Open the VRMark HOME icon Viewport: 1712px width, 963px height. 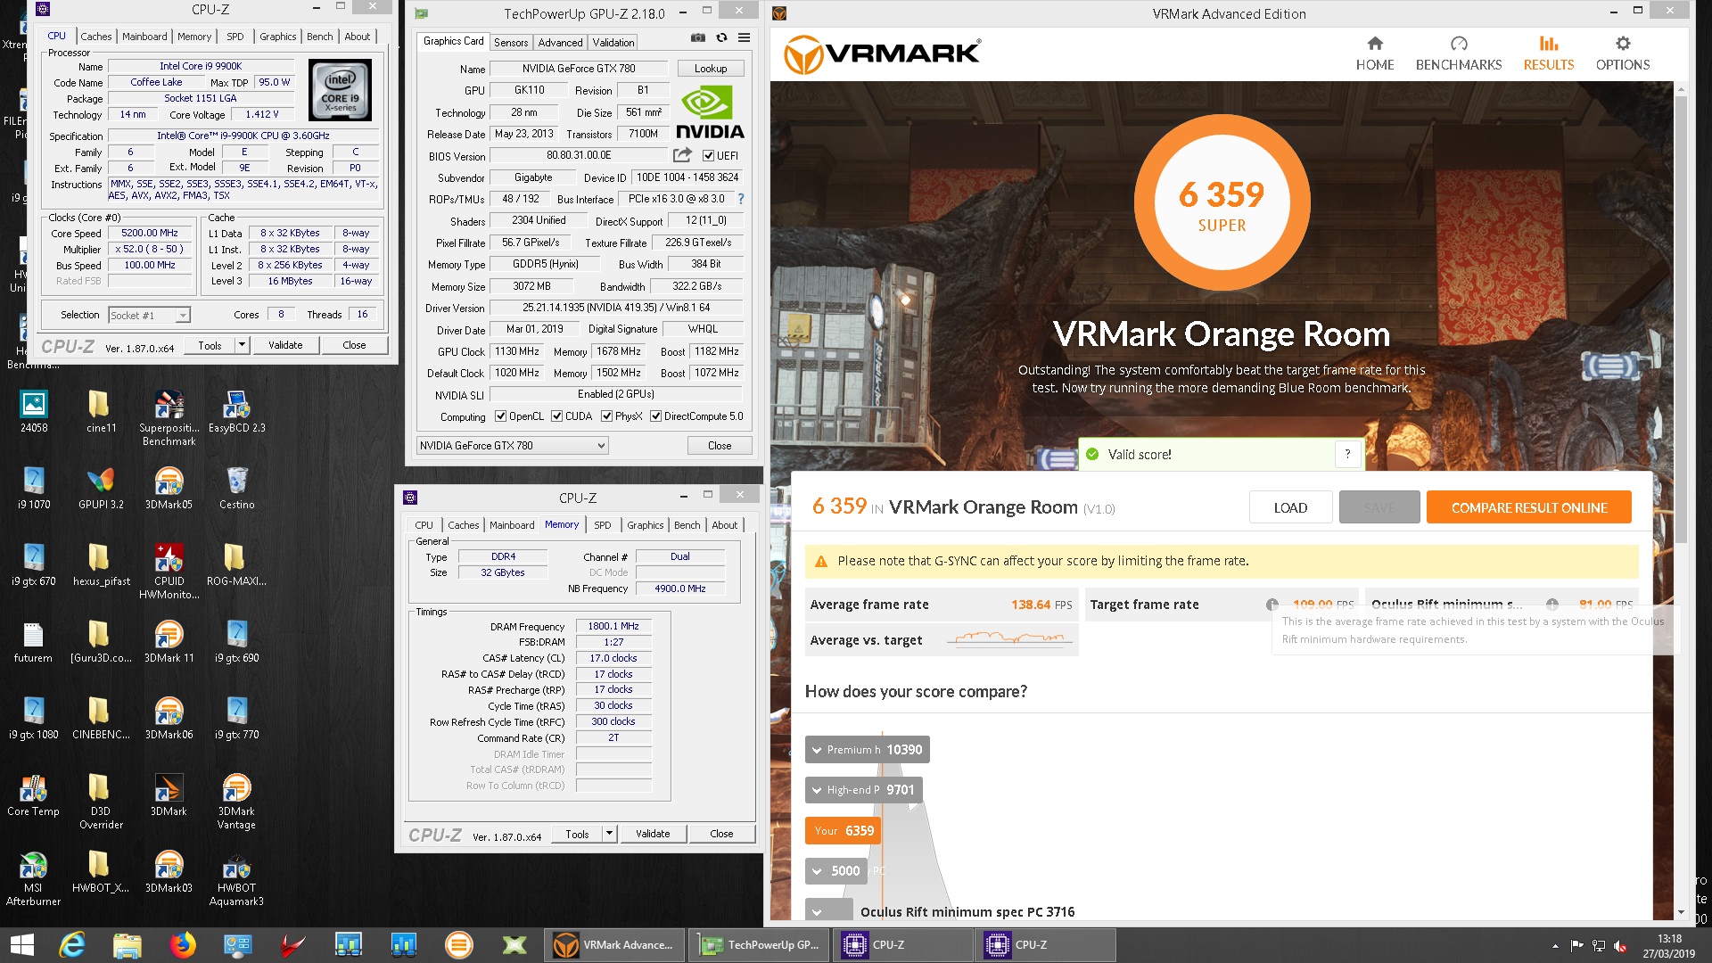tap(1374, 44)
